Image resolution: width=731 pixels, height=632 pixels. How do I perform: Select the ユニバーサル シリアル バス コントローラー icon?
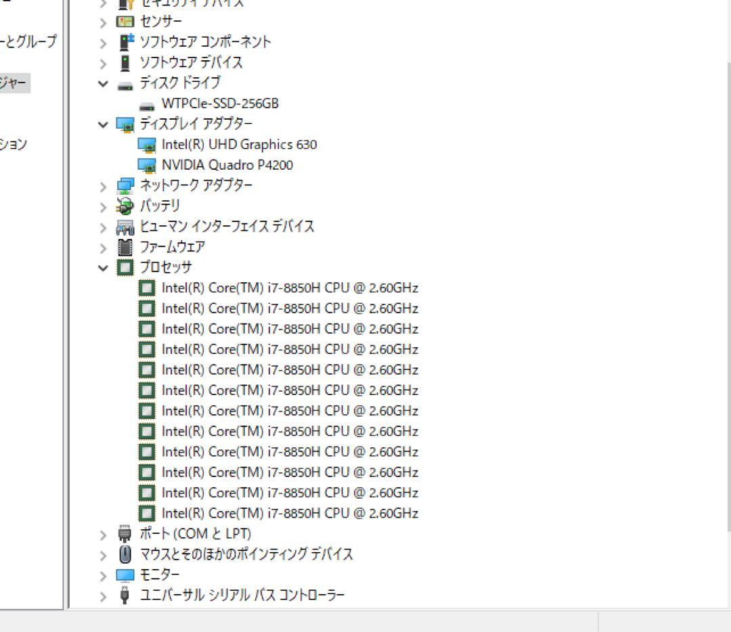pyautogui.click(x=124, y=595)
